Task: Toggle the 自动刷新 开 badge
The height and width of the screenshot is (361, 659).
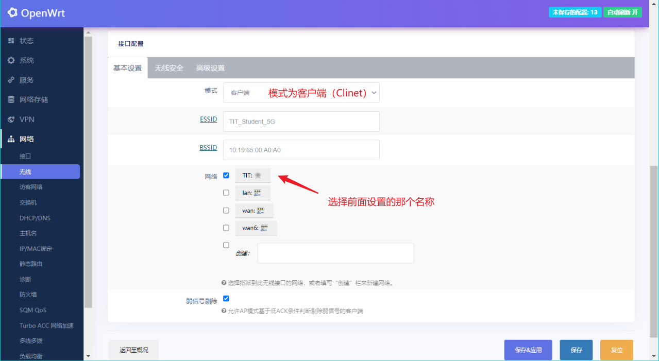Action: 622,12
